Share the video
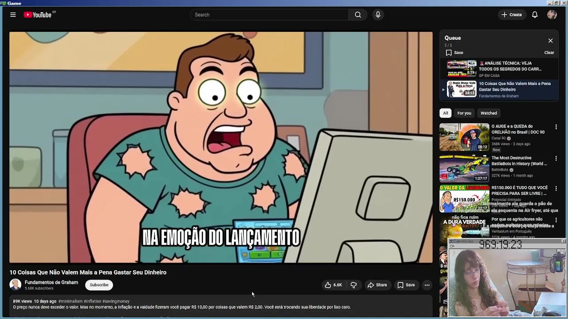This screenshot has width=568, height=319. [377, 285]
